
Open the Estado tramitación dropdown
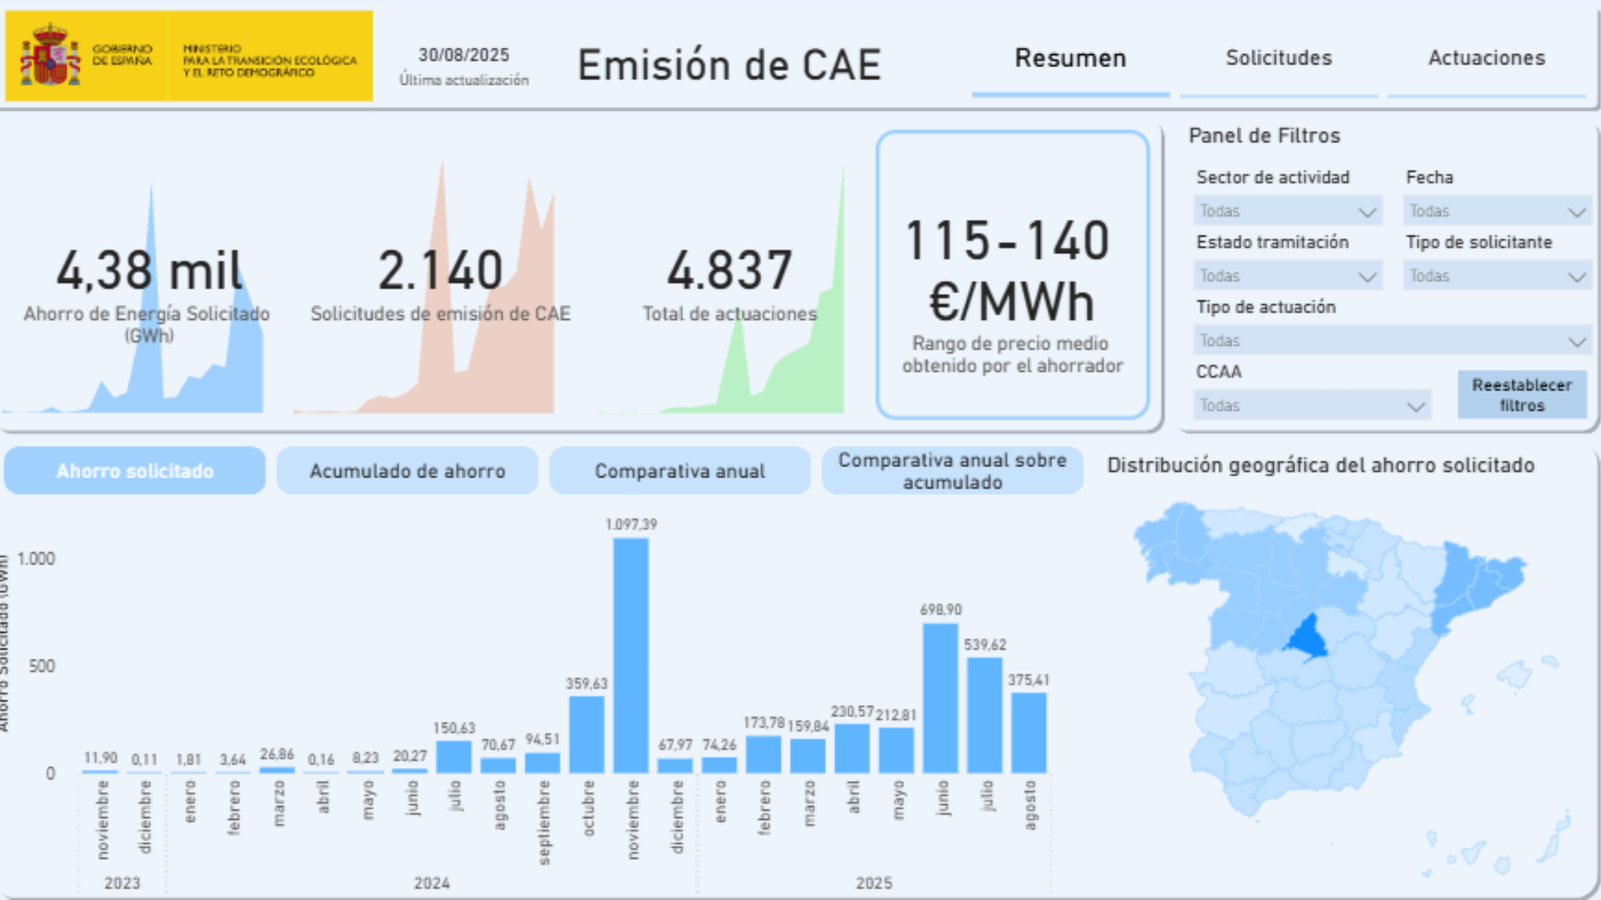(x=1287, y=276)
